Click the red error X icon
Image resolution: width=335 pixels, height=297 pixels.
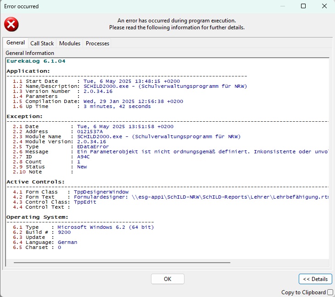(x=11, y=24)
